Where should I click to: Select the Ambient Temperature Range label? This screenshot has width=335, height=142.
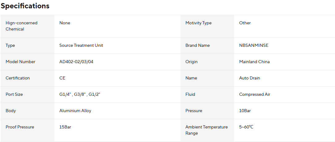206,130
